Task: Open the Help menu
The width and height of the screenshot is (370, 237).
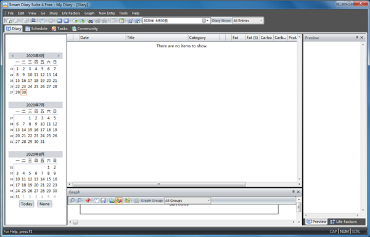Action: click(x=136, y=13)
